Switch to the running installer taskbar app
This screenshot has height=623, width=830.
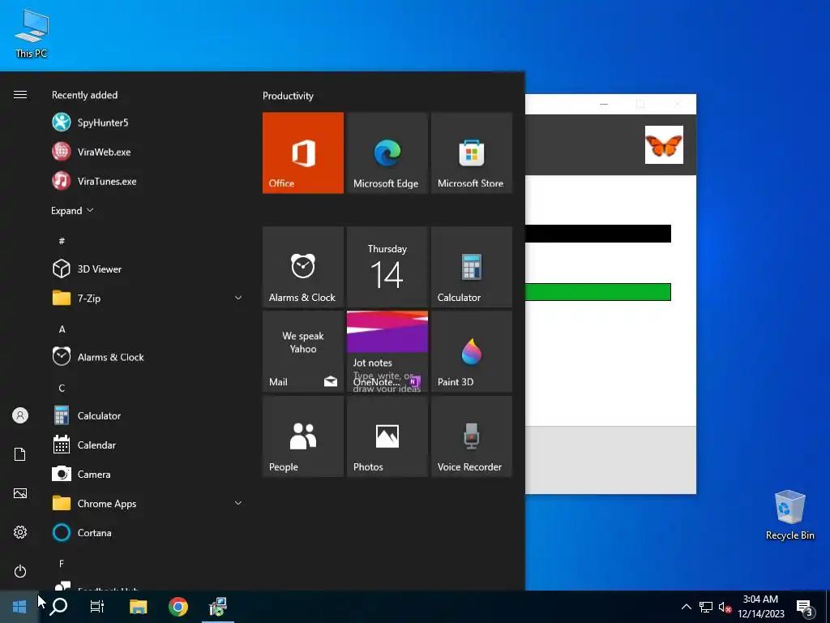218,607
